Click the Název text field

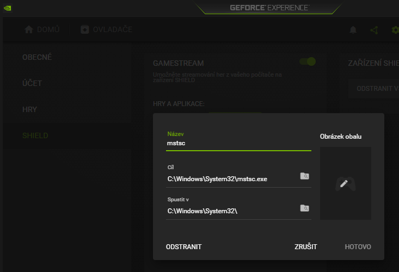click(238, 144)
